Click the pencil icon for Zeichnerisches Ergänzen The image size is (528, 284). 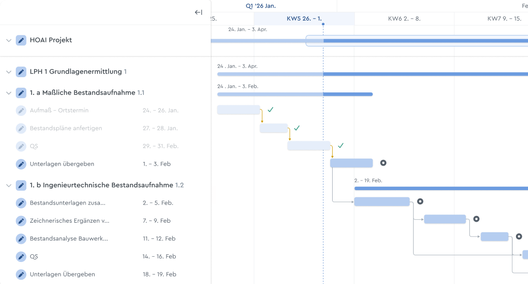[21, 221]
